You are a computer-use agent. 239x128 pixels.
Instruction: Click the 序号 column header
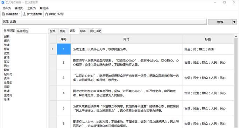coord(64,39)
